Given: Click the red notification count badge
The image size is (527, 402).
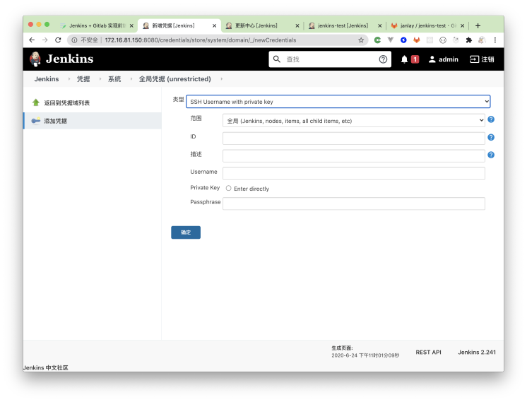Looking at the screenshot, I should coord(415,59).
